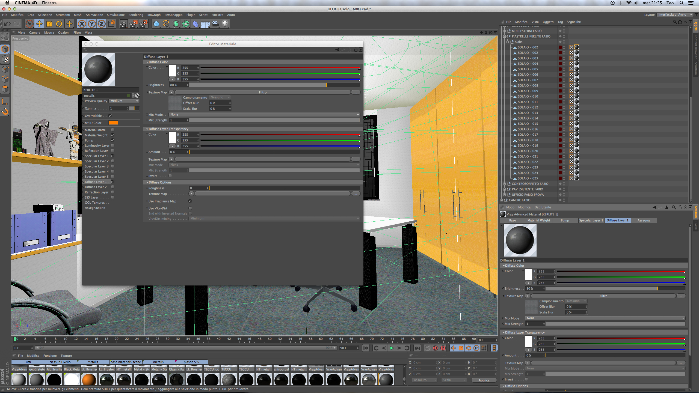The width and height of the screenshot is (699, 393).
Task: Click the orange MtlID Color swatch
Action: 113,123
